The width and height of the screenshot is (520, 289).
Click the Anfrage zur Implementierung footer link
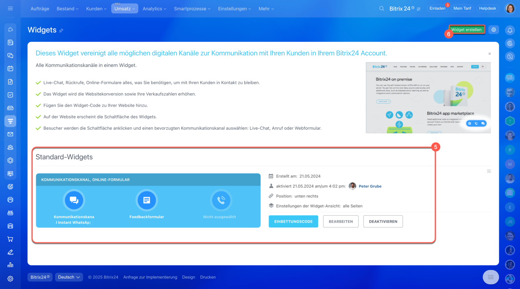[x=150, y=277]
